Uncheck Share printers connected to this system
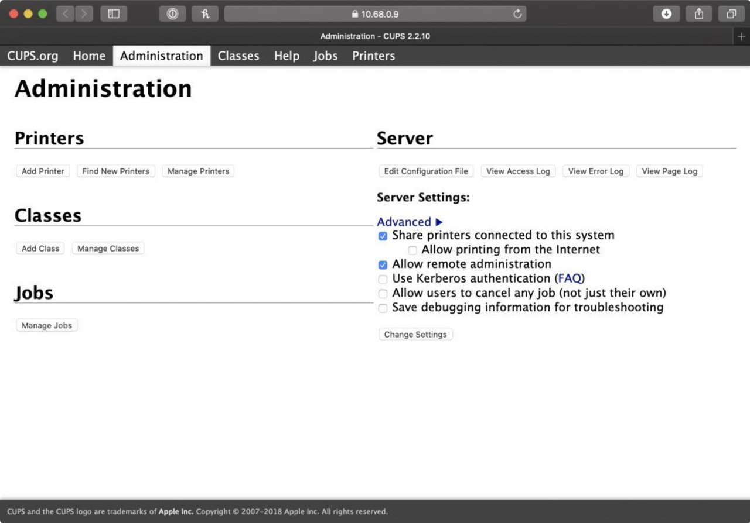 [383, 236]
